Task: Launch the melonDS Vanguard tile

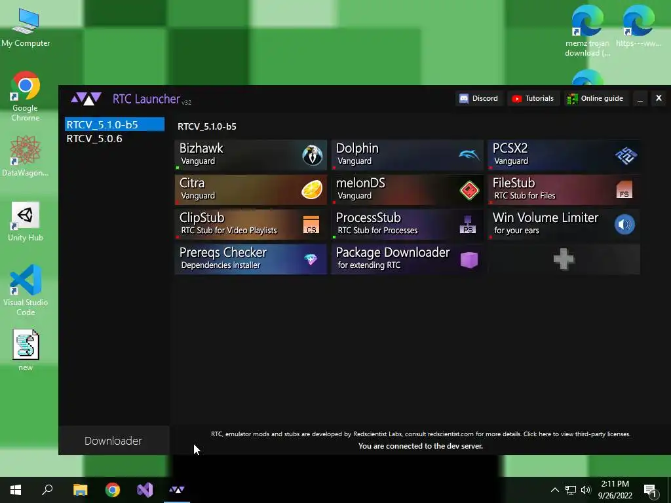Action: click(407, 189)
